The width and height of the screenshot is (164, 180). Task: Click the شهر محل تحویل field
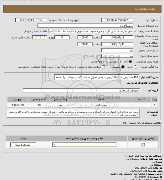117,56
